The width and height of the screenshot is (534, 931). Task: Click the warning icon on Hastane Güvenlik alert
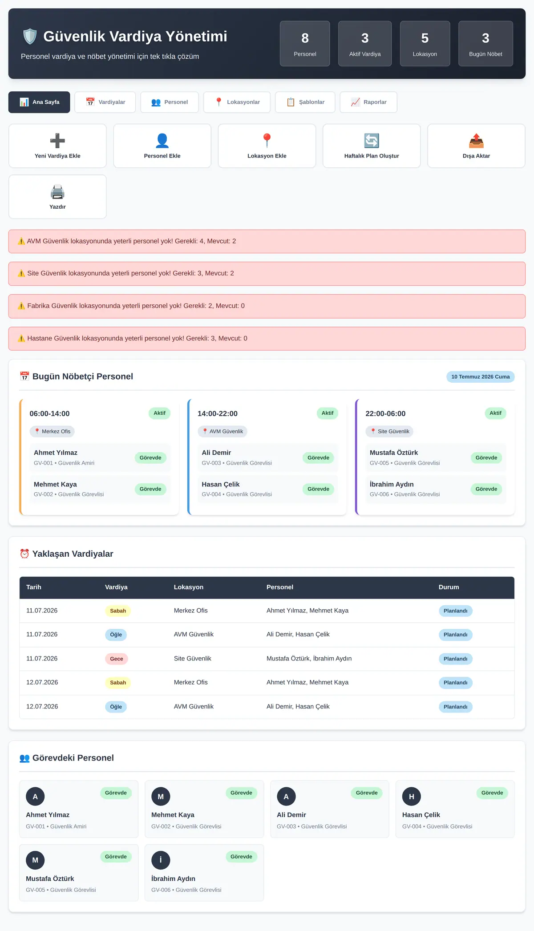point(21,338)
